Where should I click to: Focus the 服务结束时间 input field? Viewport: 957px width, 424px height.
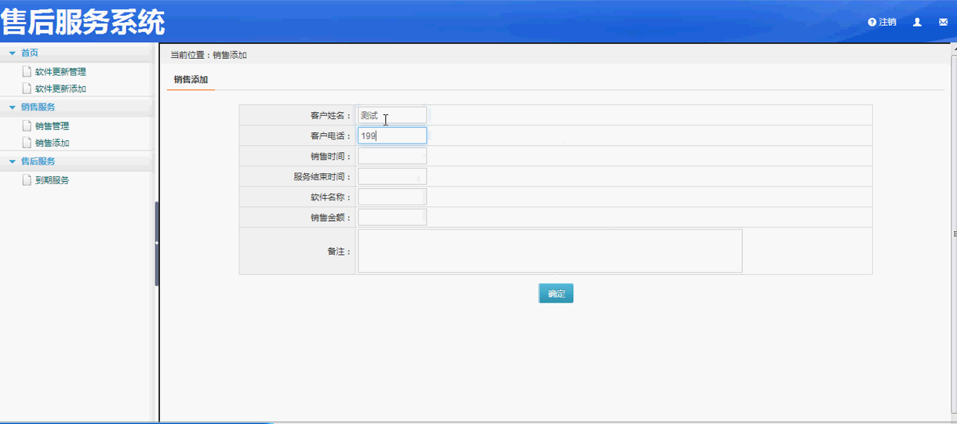[392, 176]
